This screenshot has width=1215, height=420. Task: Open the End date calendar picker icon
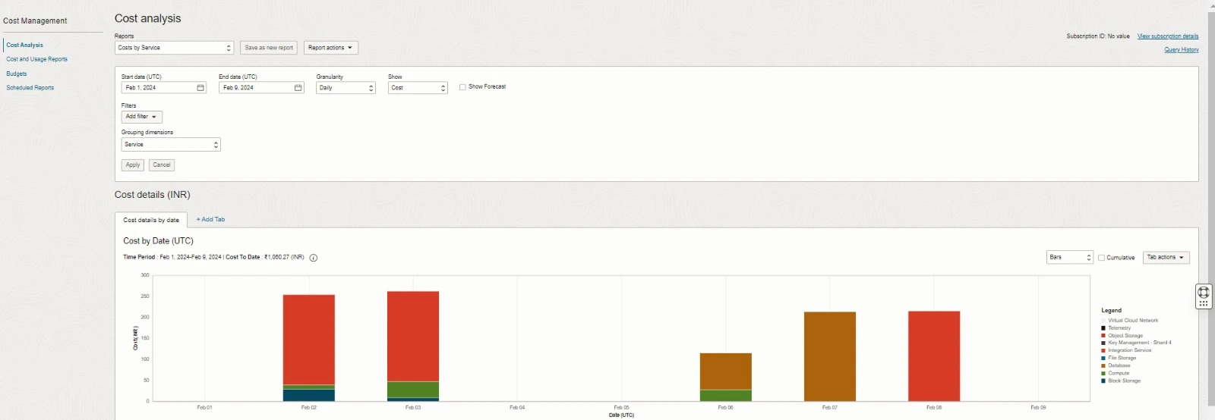(x=298, y=88)
